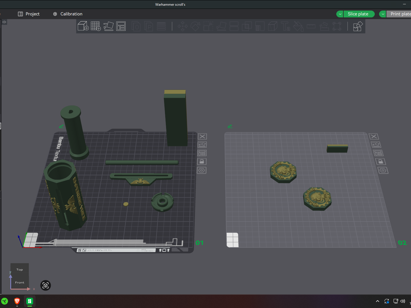Auto orient objects on plate 01
Image resolution: width=411 pixels, height=308 pixels.
point(202,145)
